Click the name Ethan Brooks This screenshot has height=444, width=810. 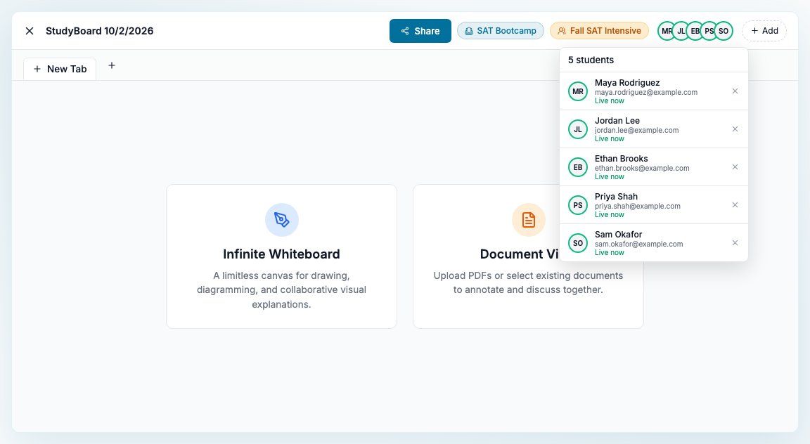tap(622, 159)
